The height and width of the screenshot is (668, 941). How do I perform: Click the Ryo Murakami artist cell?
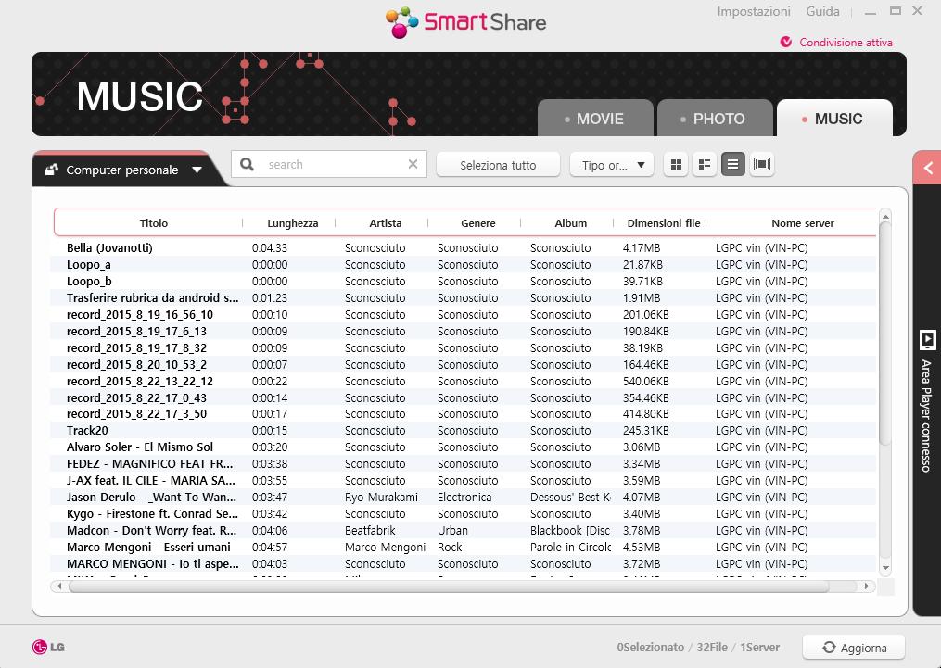382,498
